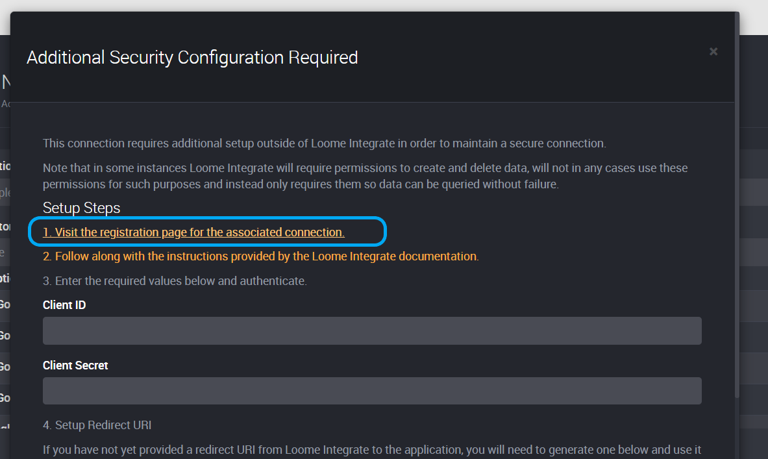Click the dialog's vertical scrollbar
Viewport: 768px width, 459px height.
pos(737,206)
